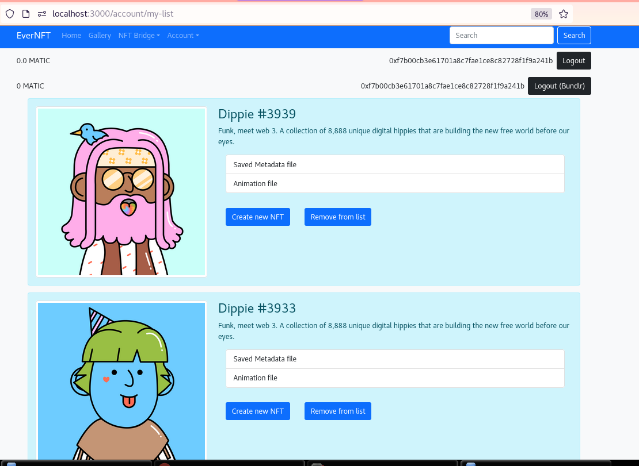This screenshot has height=466, width=639.
Task: Select wallet address beside Logout (Bundlr)
Action: pyautogui.click(x=442, y=86)
